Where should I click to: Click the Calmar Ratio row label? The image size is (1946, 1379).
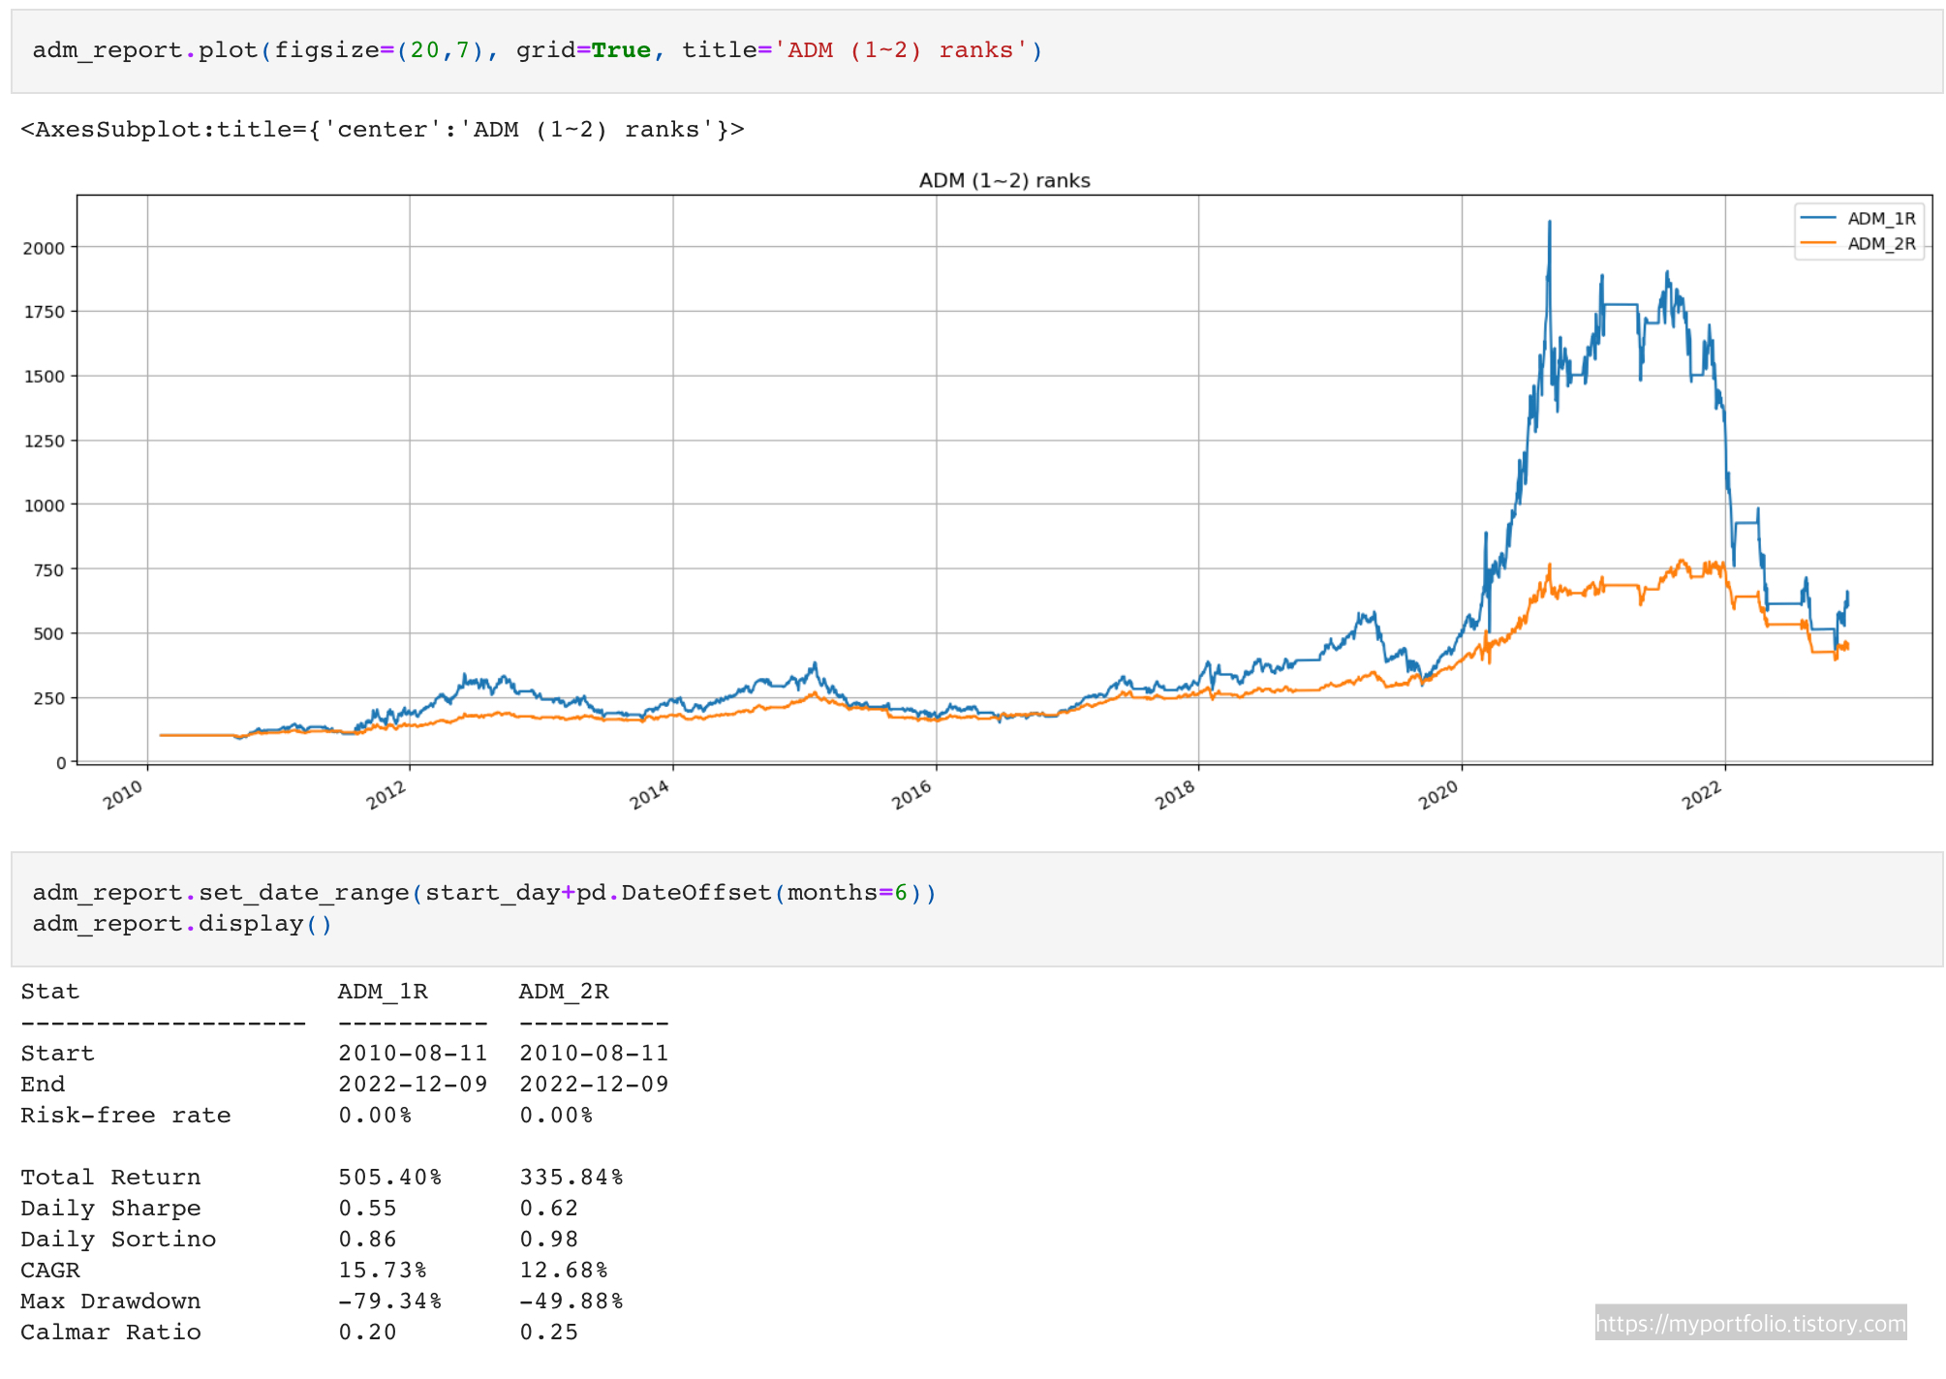110,1333
